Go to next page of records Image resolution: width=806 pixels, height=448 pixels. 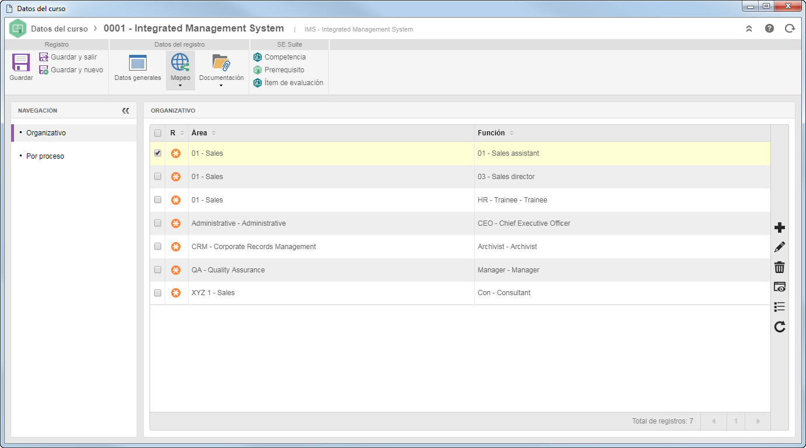point(758,421)
